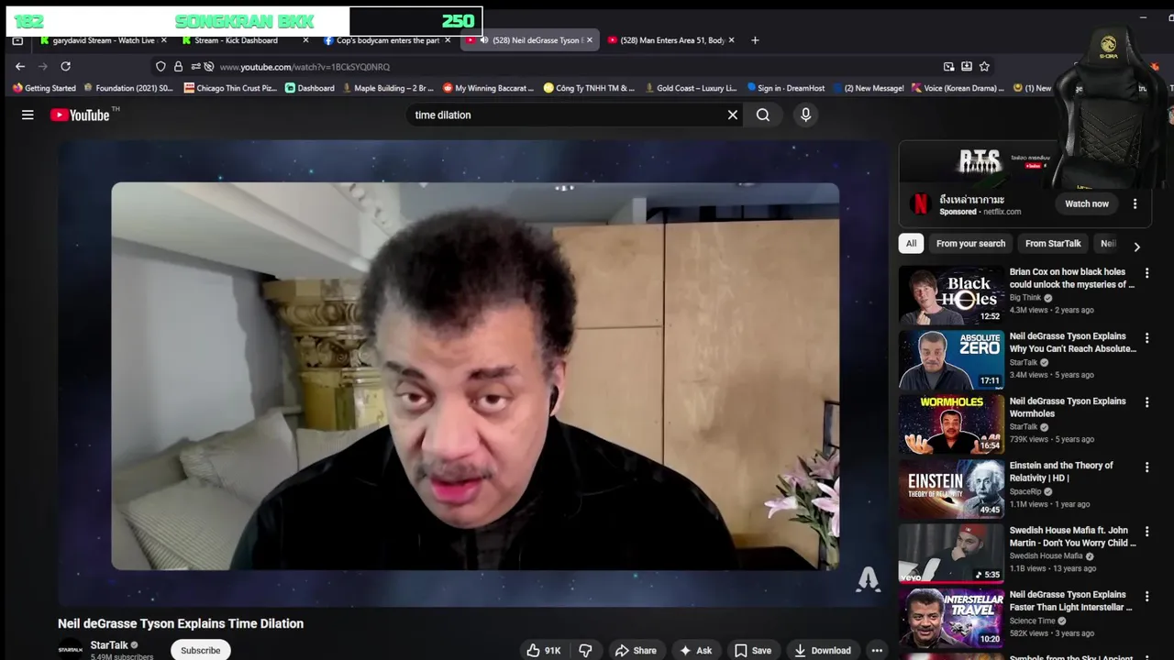Open Chicago Thin Crust Pizza bookmark
The width and height of the screenshot is (1174, 660).
tap(230, 88)
